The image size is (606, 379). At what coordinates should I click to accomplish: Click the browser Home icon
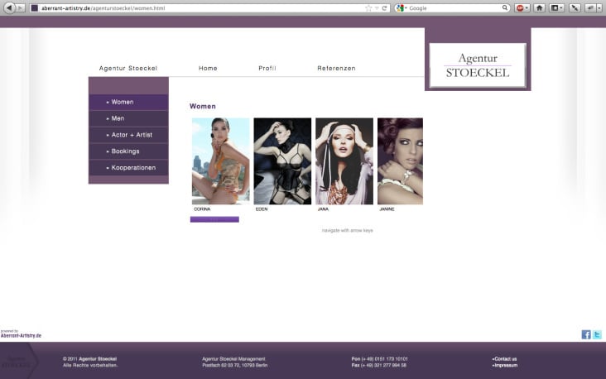540,8
